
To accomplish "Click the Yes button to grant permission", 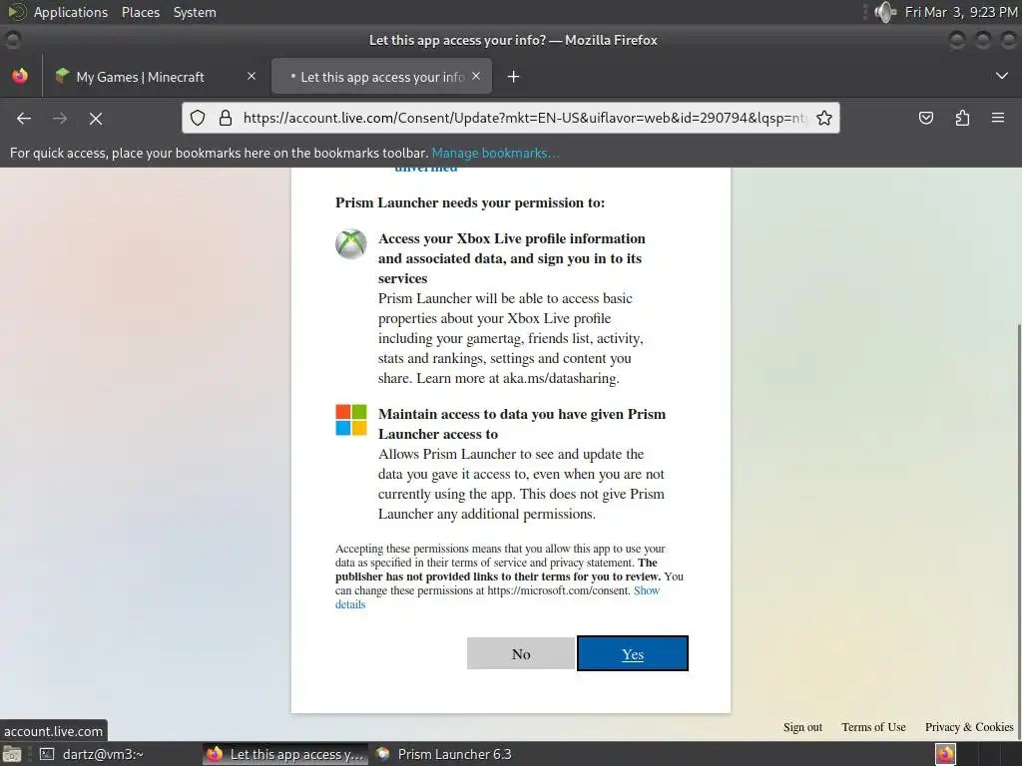I will pyautogui.click(x=632, y=653).
